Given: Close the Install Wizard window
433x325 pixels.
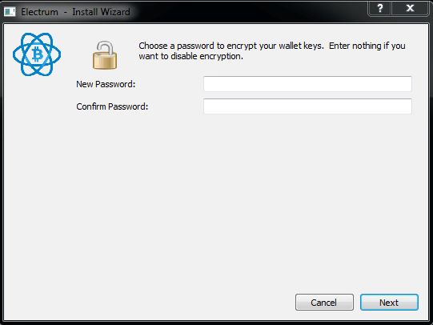Looking at the screenshot, I should pos(410,8).
